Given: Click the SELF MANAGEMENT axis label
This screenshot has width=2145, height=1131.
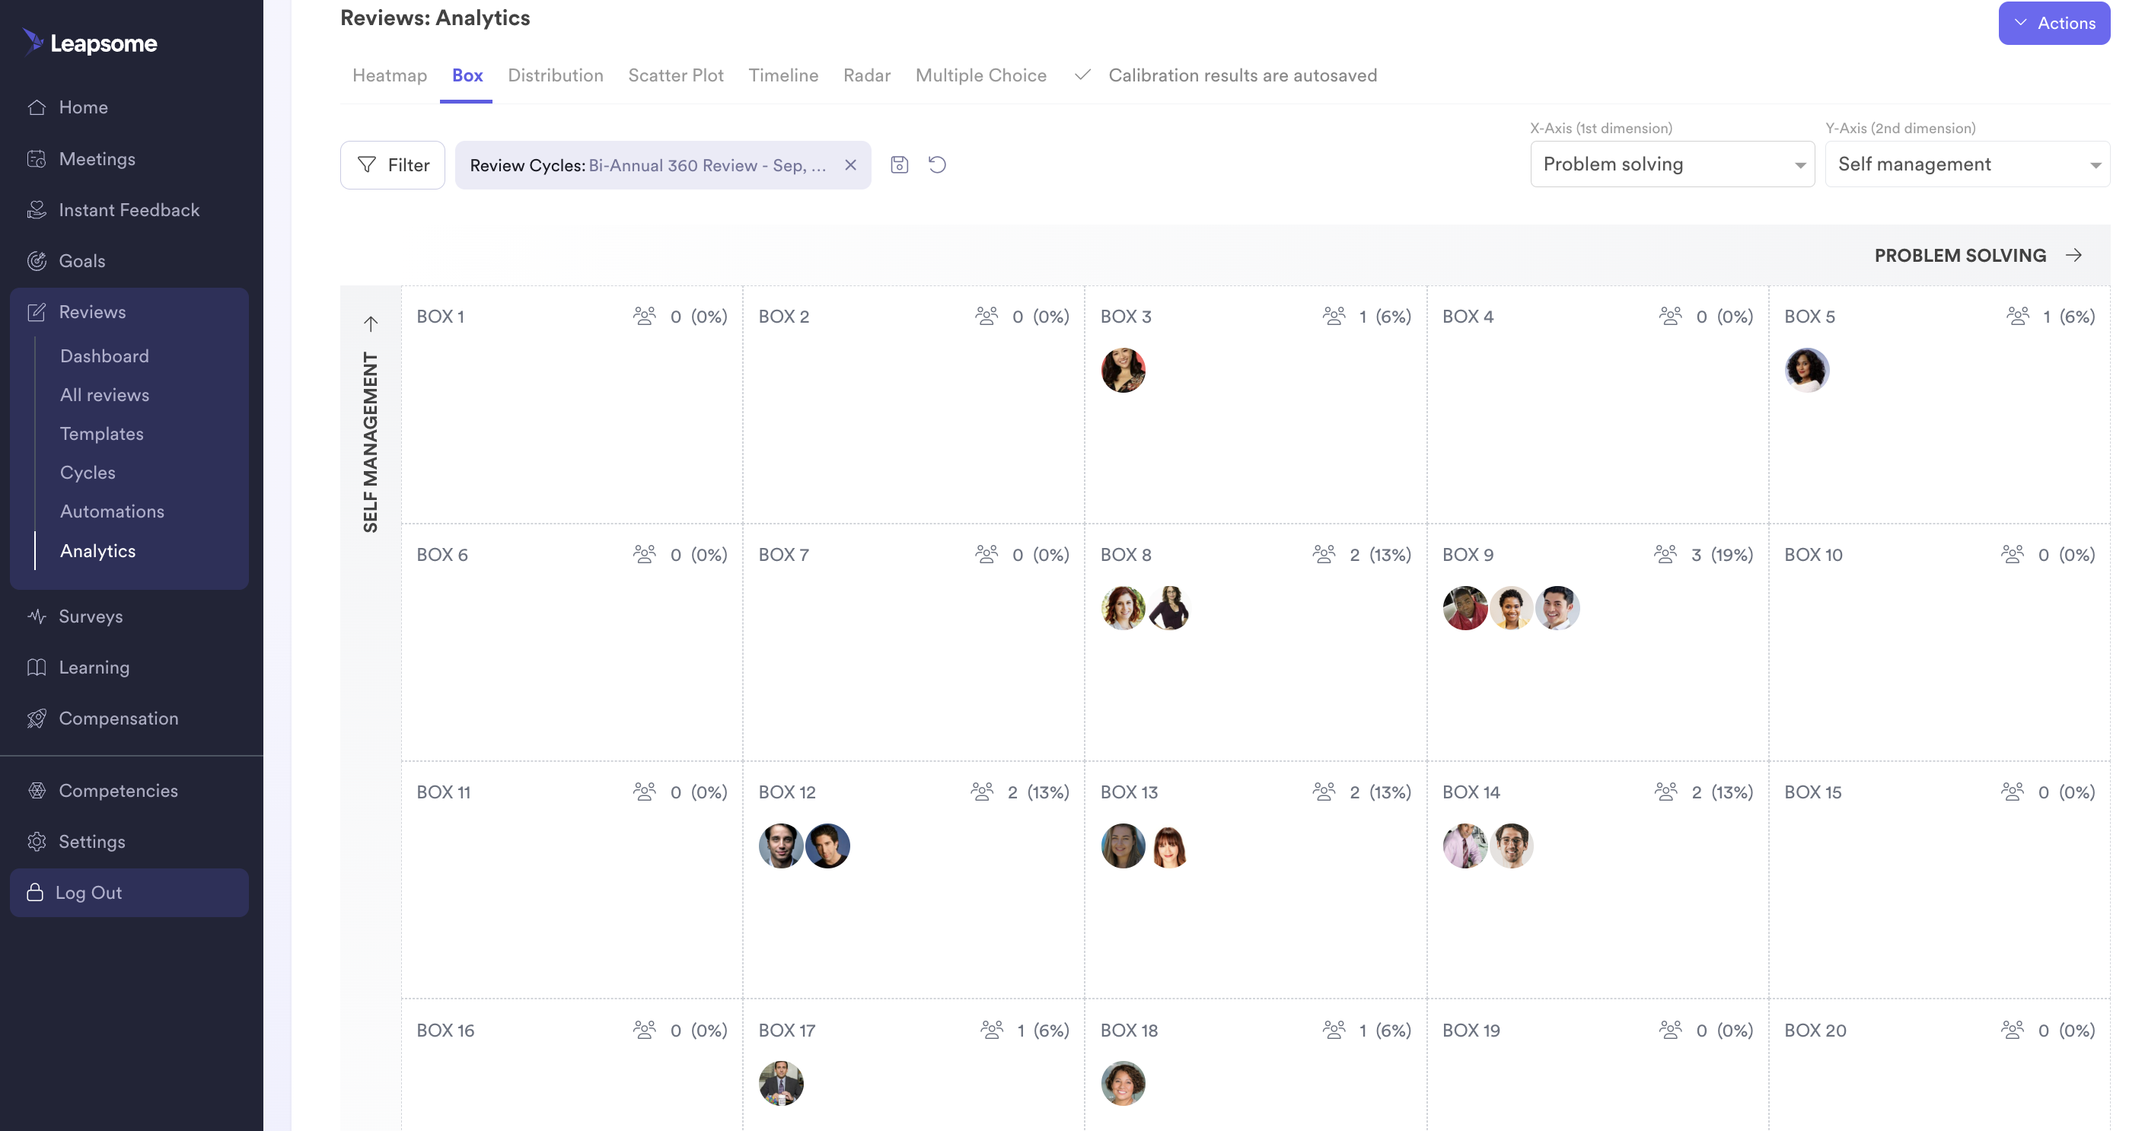Looking at the screenshot, I should (x=371, y=442).
